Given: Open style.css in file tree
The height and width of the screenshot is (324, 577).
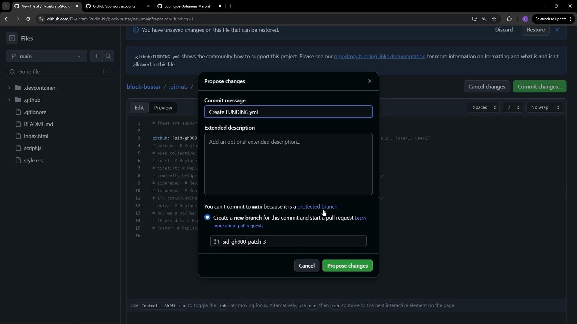Looking at the screenshot, I should 33,160.
